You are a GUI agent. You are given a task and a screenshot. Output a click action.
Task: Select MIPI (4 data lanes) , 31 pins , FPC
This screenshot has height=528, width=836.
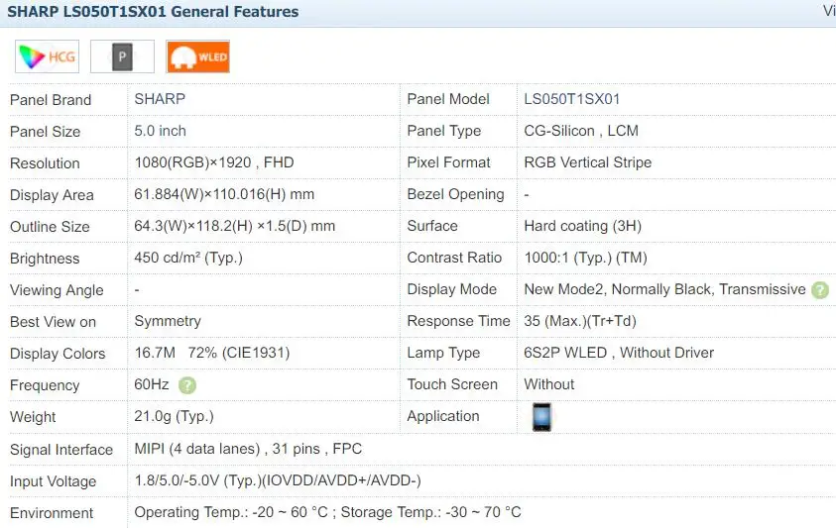249,449
